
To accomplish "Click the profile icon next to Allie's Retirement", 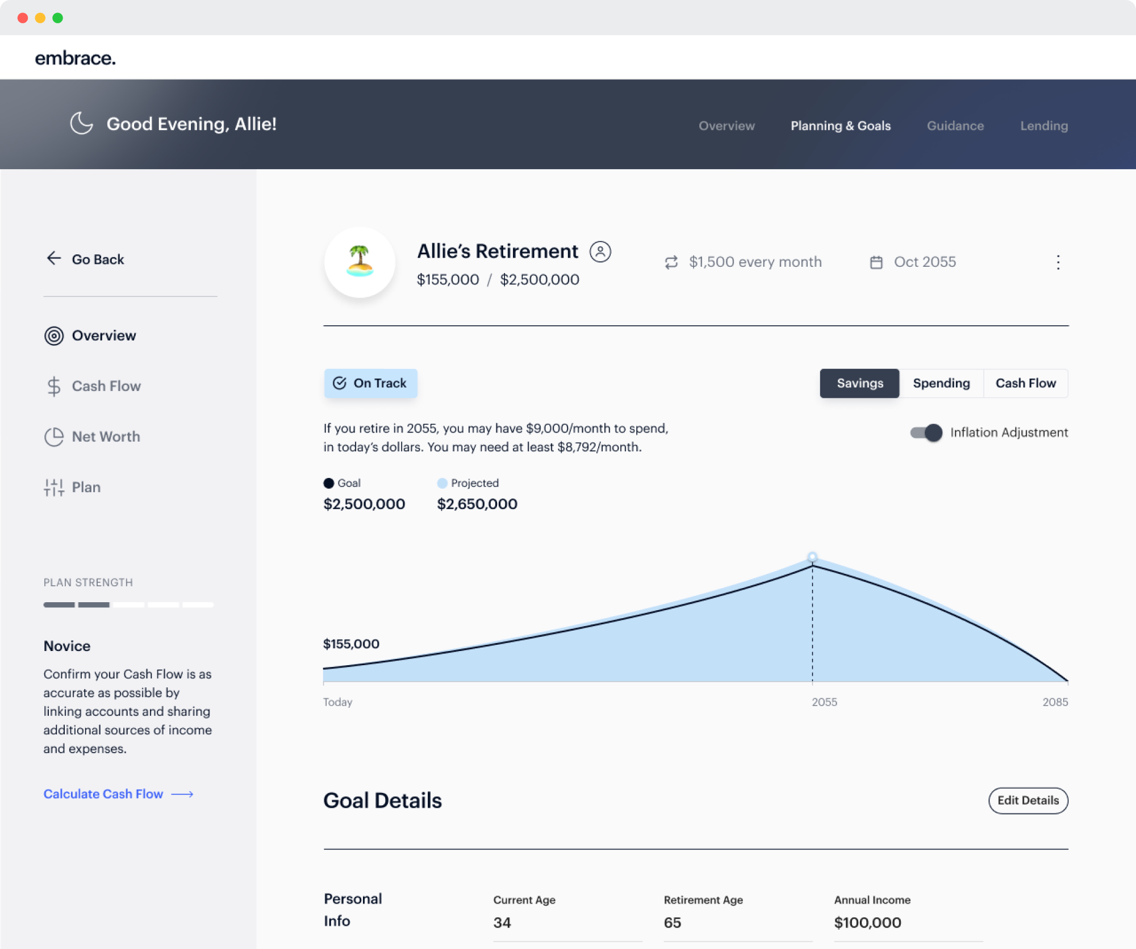I will tap(600, 251).
